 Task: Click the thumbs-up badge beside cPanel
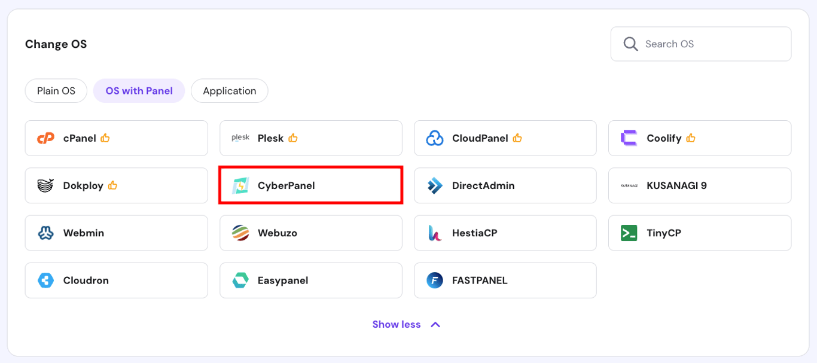(x=105, y=137)
